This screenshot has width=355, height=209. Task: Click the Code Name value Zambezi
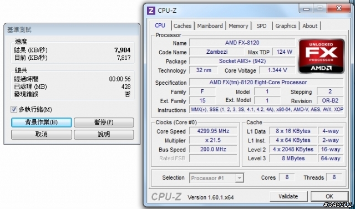(217, 52)
